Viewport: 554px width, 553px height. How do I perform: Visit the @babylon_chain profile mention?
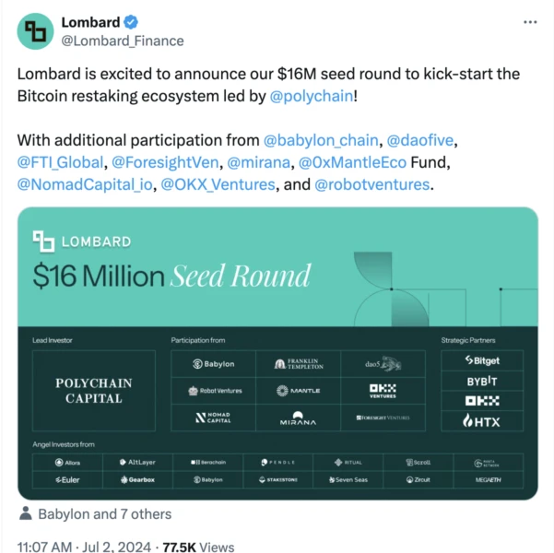tap(321, 140)
